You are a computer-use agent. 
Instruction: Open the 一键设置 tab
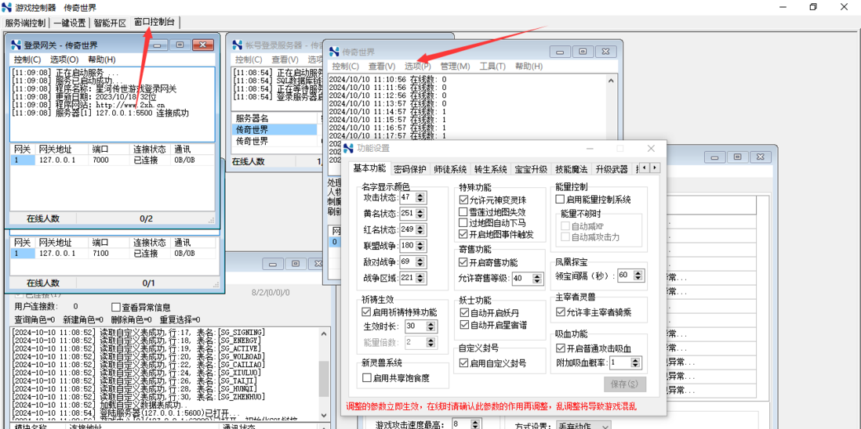(70, 23)
